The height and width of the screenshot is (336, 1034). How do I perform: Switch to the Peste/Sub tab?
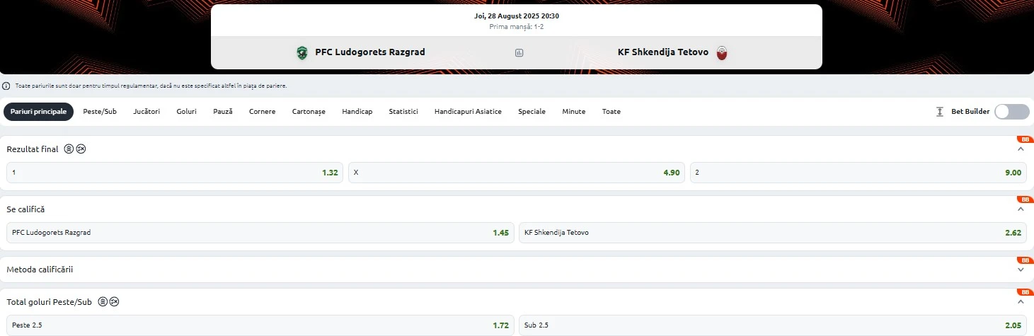tap(100, 112)
